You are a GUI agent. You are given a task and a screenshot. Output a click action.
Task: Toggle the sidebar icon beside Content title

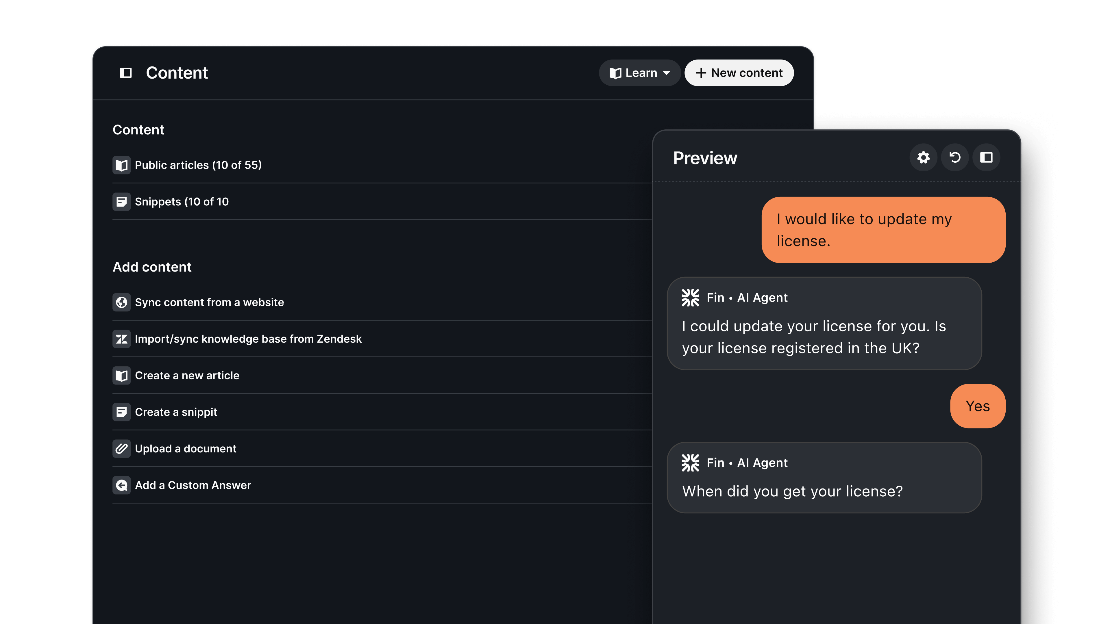tap(125, 73)
